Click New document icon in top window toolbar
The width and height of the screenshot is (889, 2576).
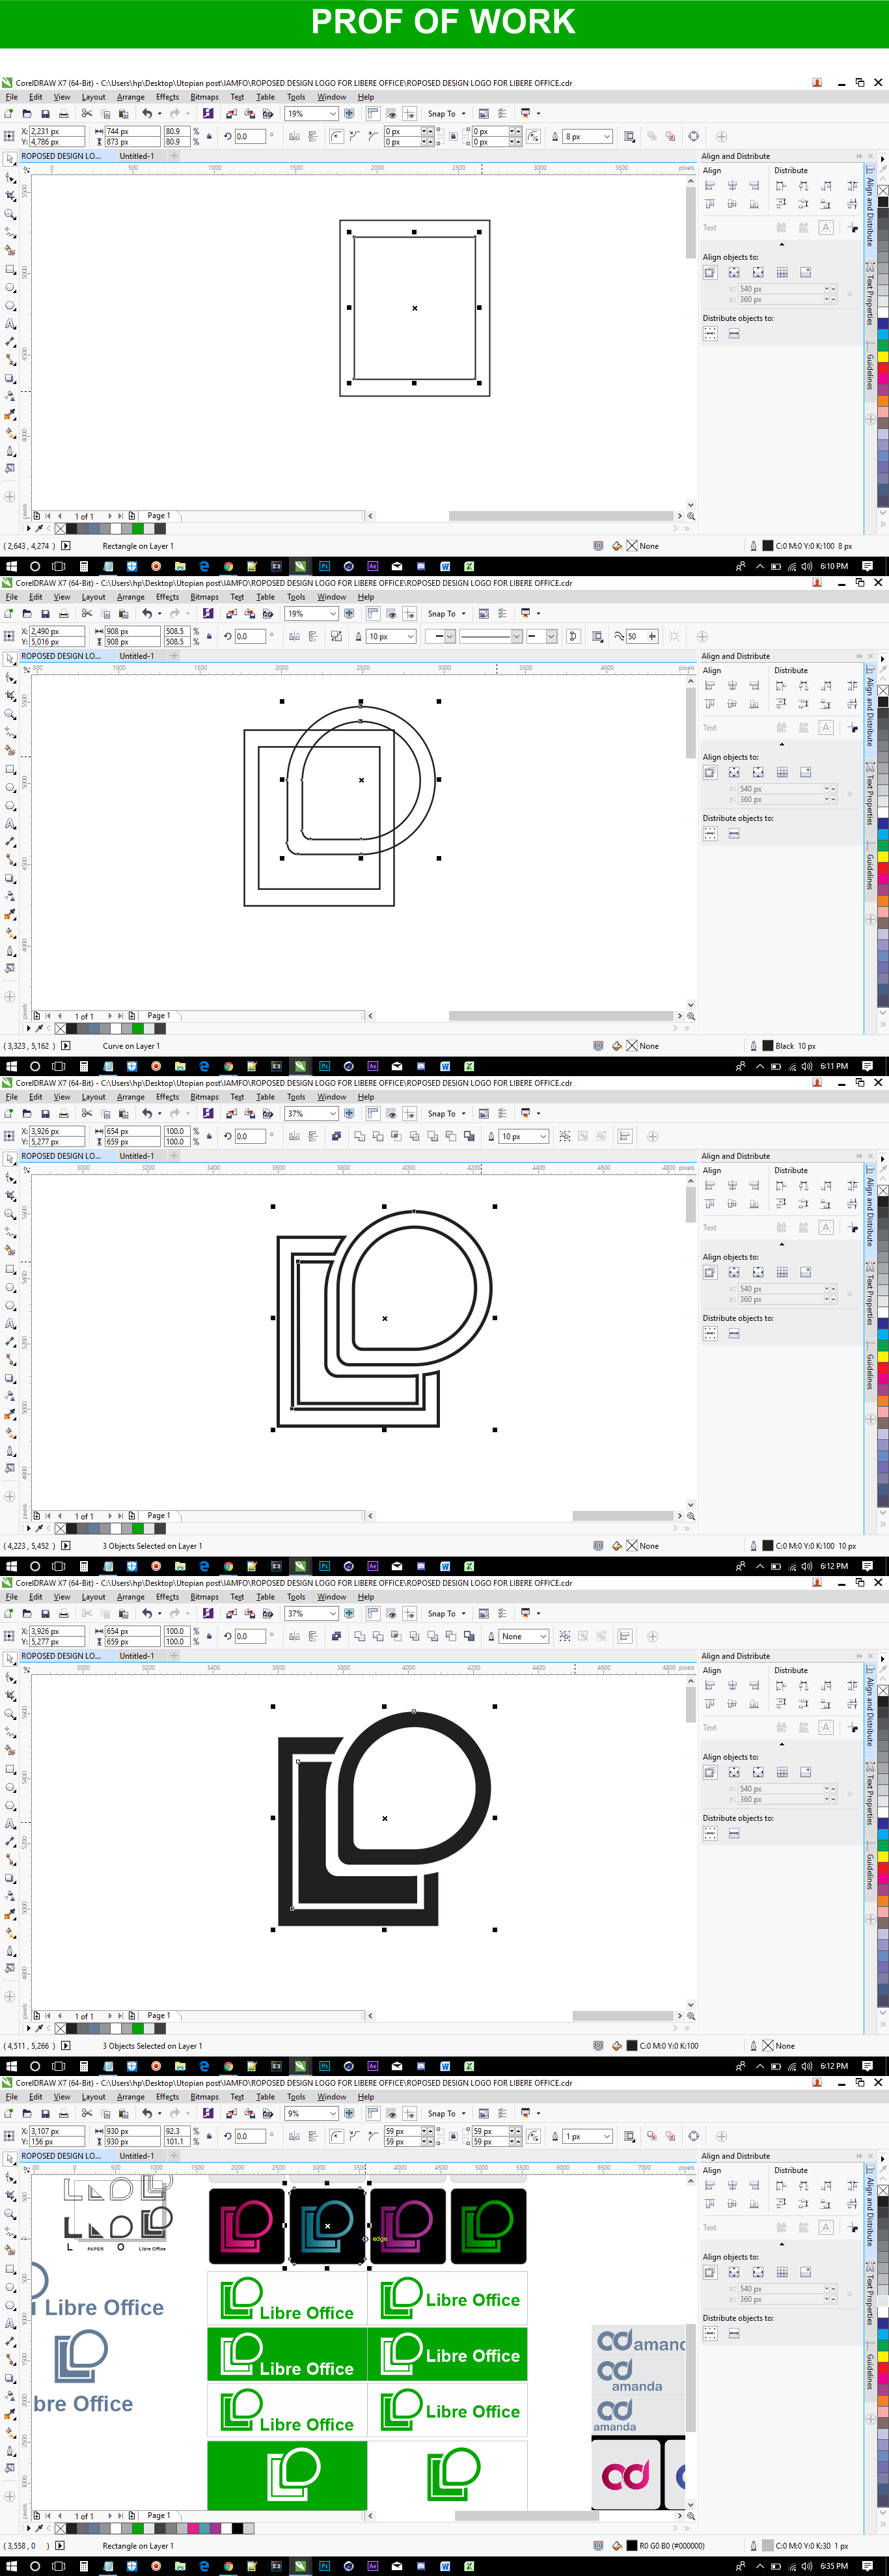(x=9, y=114)
